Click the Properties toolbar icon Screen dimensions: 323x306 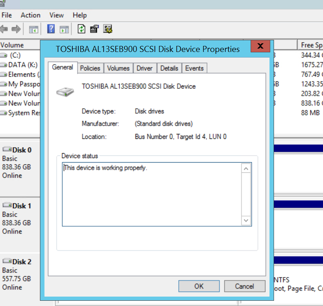tap(94, 29)
